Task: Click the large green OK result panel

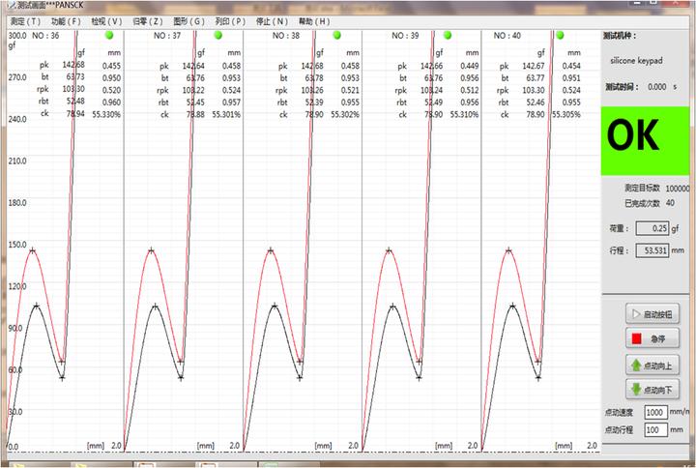Action: click(644, 139)
